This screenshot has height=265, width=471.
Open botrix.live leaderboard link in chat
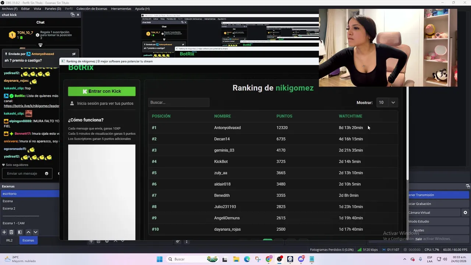(31, 106)
